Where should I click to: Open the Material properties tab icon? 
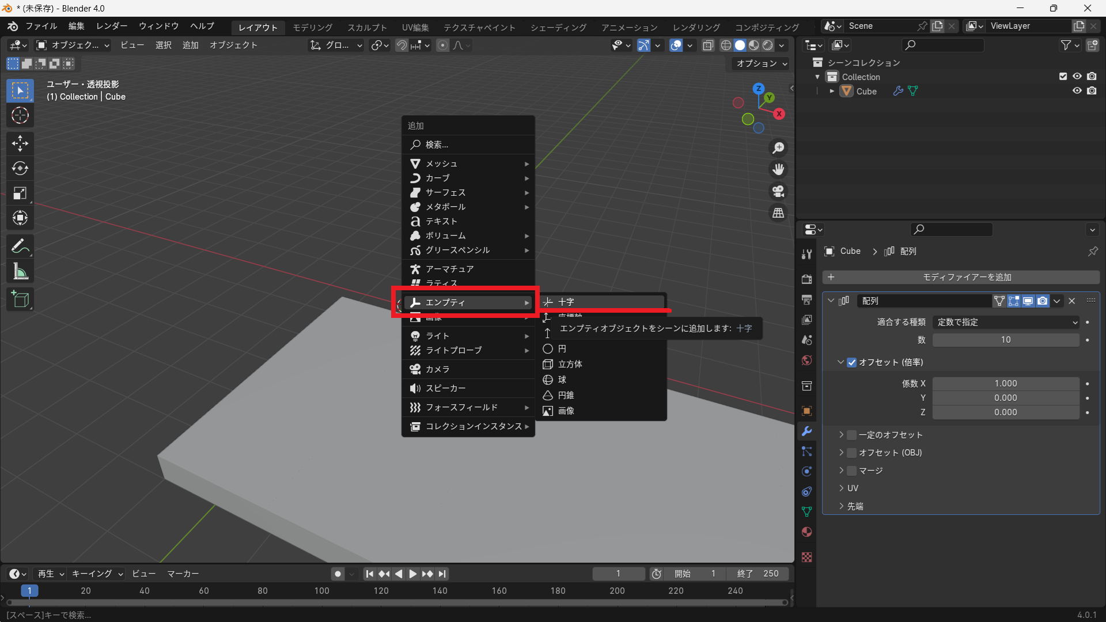806,532
